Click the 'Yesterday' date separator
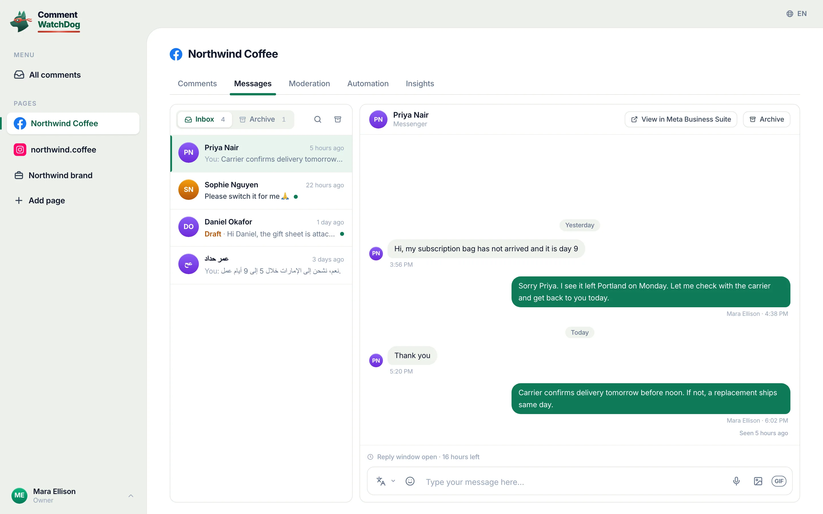 (580, 225)
